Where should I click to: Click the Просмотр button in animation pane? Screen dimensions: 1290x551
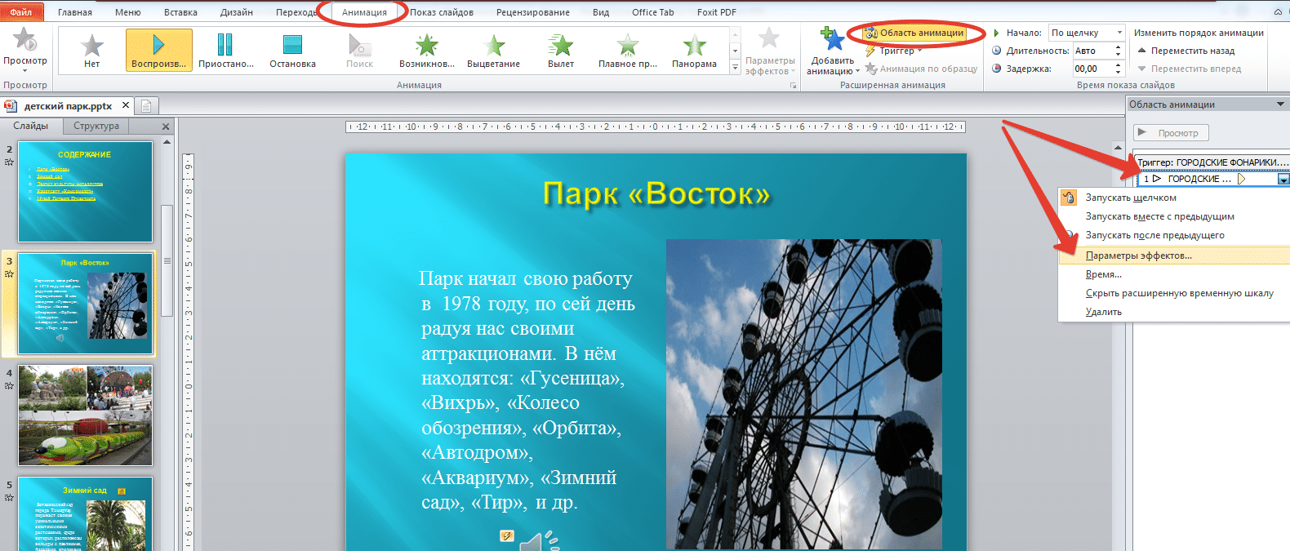pyautogui.click(x=1171, y=133)
